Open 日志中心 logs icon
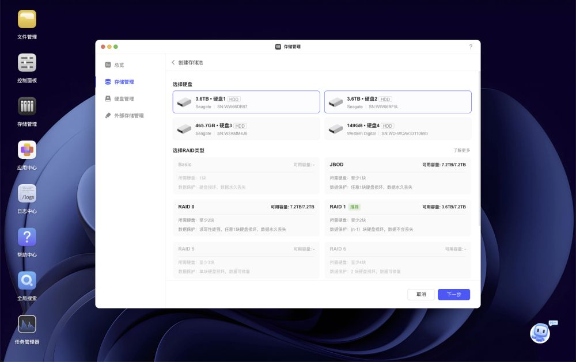 click(x=27, y=193)
